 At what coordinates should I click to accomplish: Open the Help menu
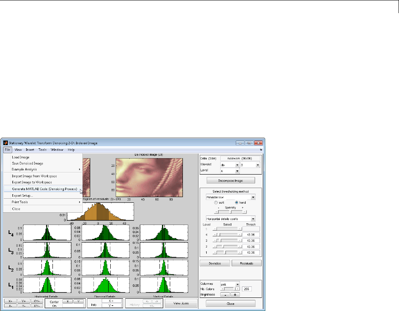[71, 150]
